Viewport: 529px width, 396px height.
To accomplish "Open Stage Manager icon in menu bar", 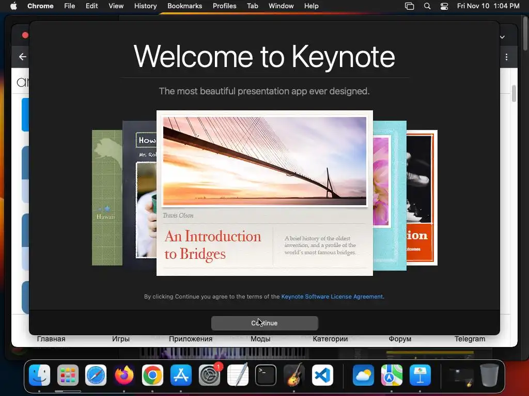I will (x=409, y=6).
